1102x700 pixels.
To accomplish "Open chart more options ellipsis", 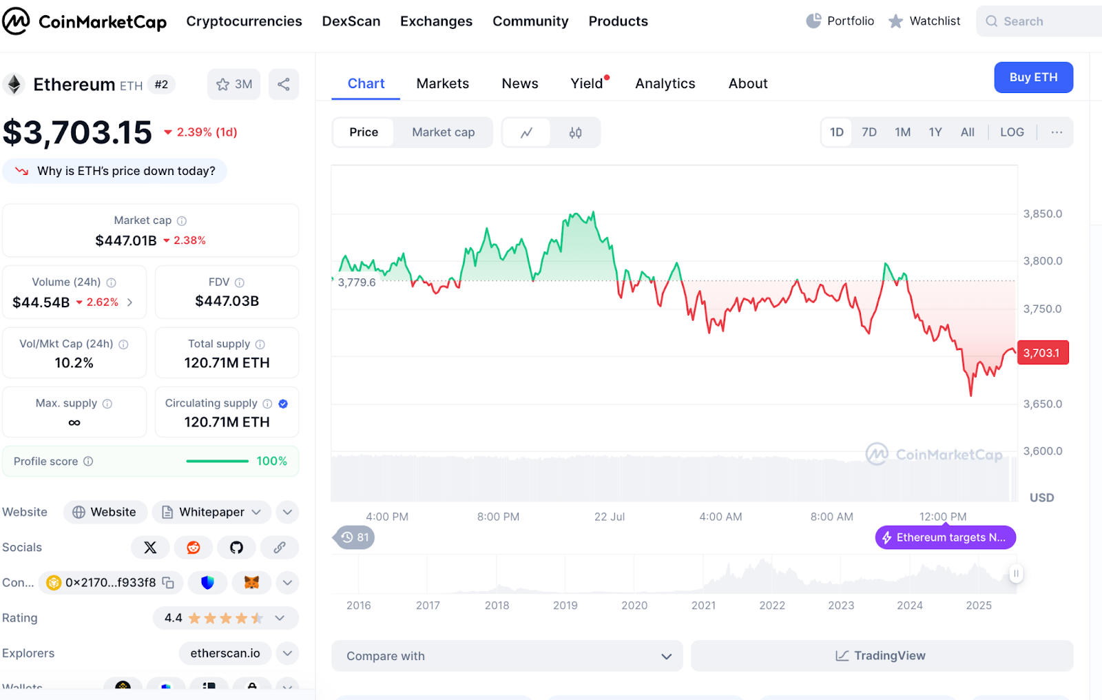I will [x=1057, y=132].
